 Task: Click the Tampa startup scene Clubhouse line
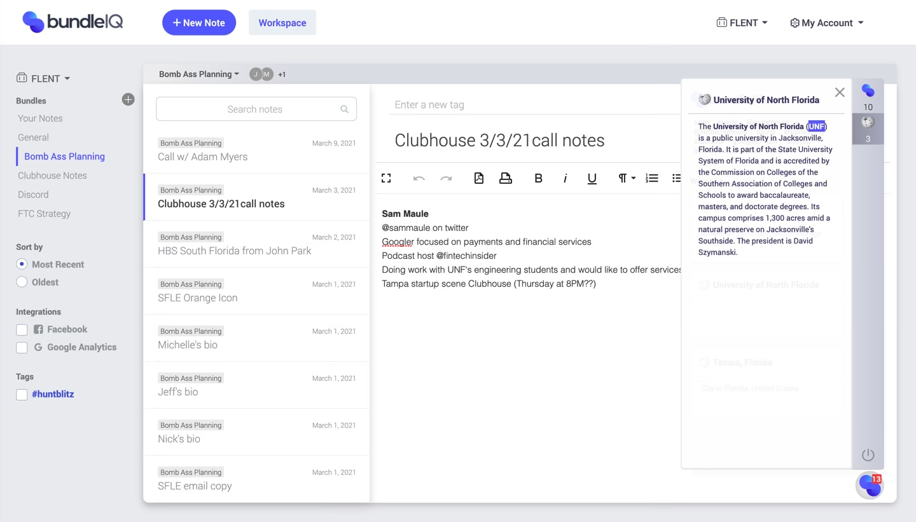489,284
